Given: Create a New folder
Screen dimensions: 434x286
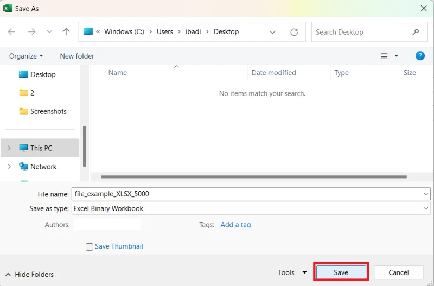Looking at the screenshot, I should (x=77, y=56).
